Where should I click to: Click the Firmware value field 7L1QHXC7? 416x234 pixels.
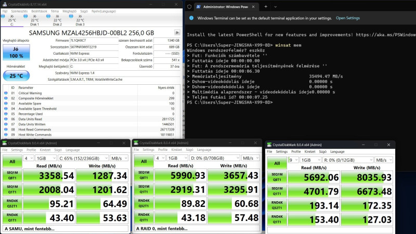coord(94,41)
